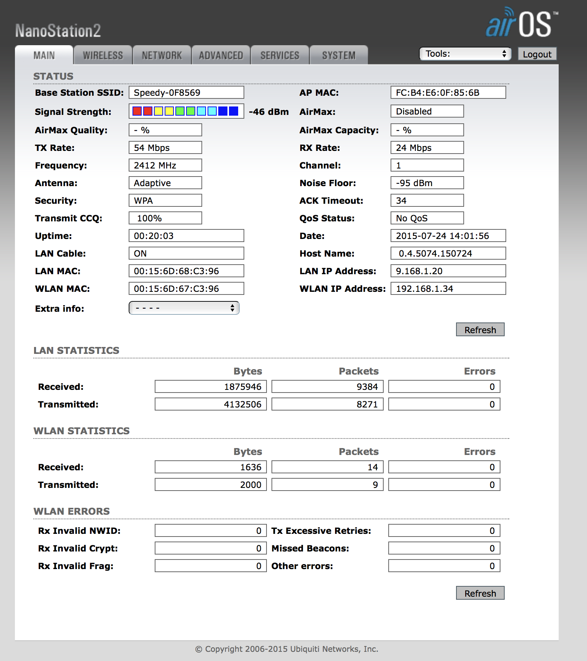Open the NETWORK tab
This screenshot has height=661, width=587.
[162, 56]
